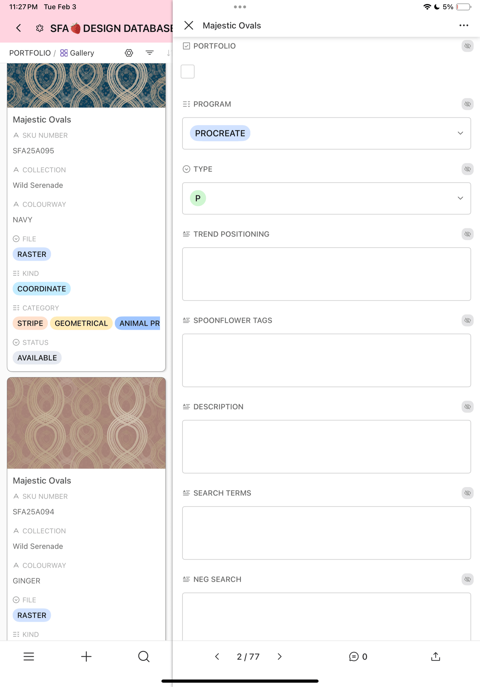Open the navy Majestic Ovals thumbnail

86,85
